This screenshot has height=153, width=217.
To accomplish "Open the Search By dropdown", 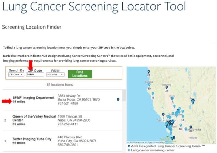I will (x=16, y=74).
